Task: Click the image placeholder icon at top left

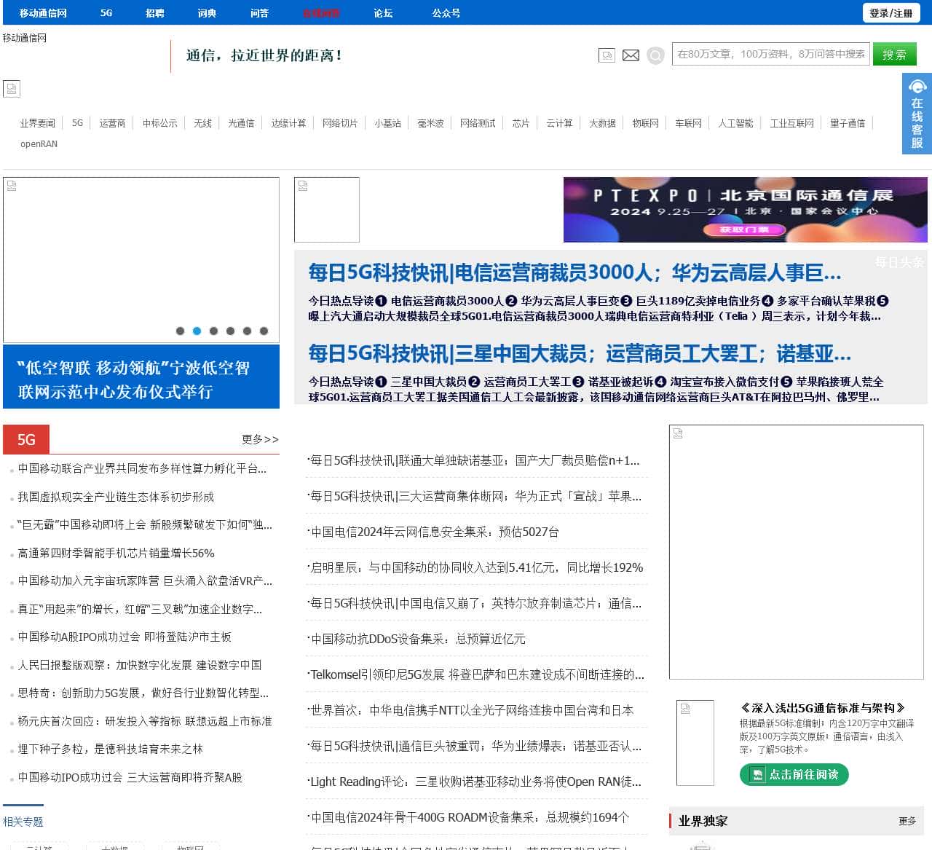Action: [x=11, y=89]
